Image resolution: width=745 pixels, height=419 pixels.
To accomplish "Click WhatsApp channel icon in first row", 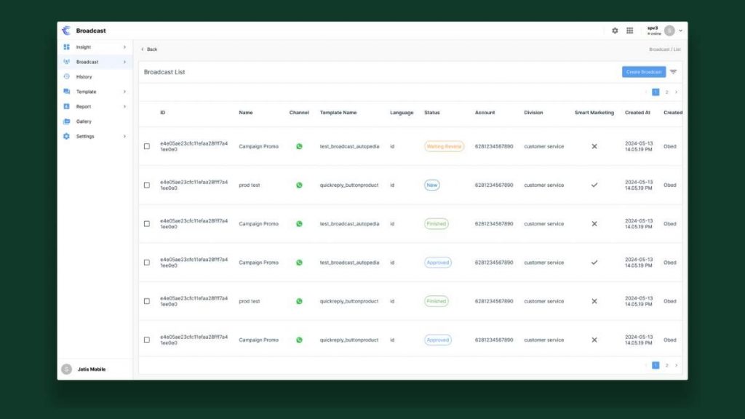I will [x=299, y=146].
